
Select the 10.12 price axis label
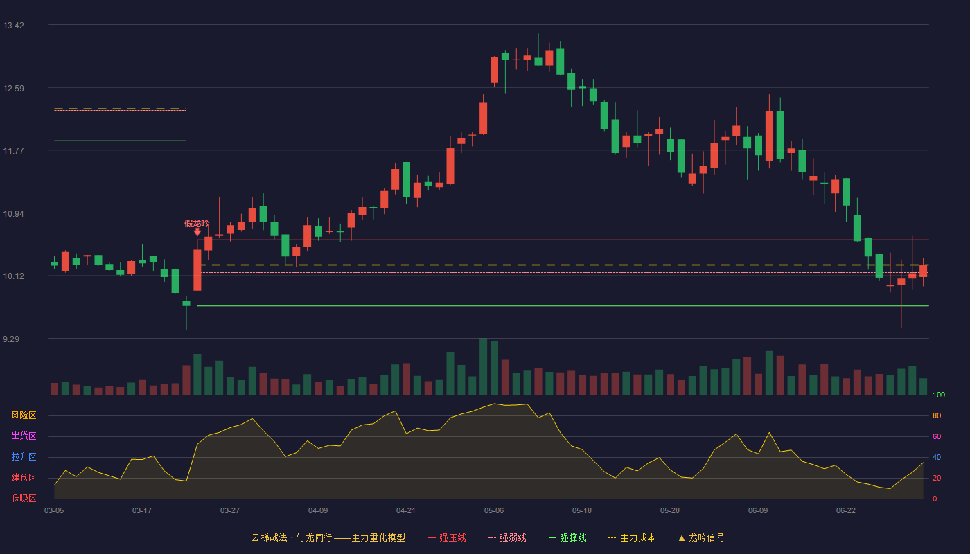13,276
